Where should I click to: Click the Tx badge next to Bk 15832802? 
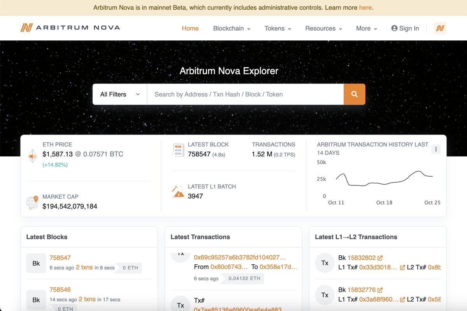325,263
